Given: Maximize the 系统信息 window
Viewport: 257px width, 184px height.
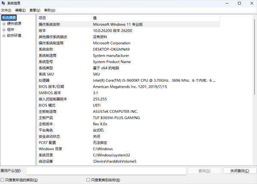Looking at the screenshot, I should pos(239,3).
